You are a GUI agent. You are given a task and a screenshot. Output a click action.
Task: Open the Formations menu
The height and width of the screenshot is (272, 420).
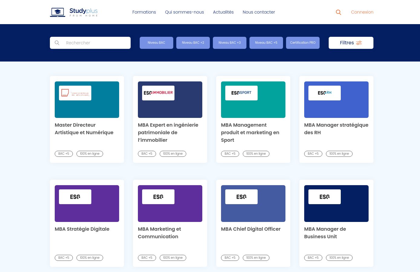click(144, 12)
